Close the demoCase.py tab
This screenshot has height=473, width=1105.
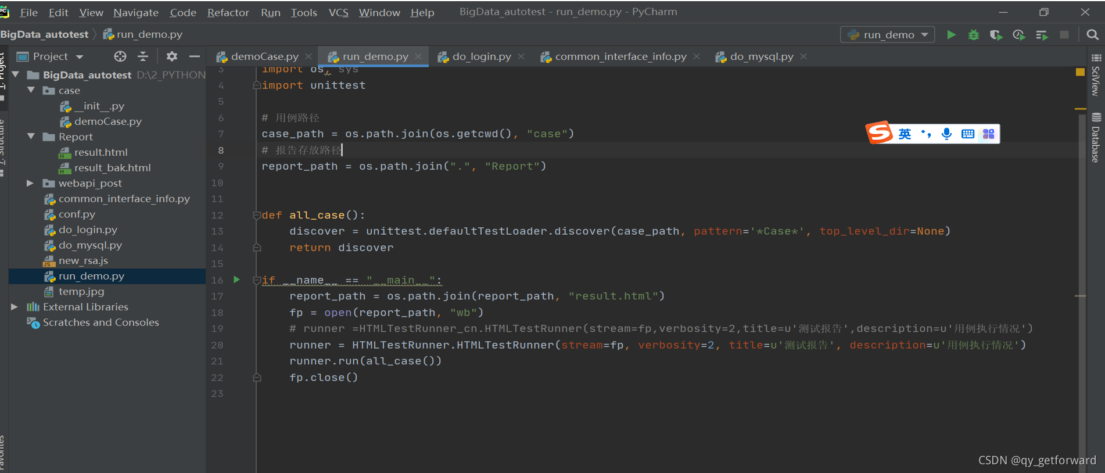[308, 56]
